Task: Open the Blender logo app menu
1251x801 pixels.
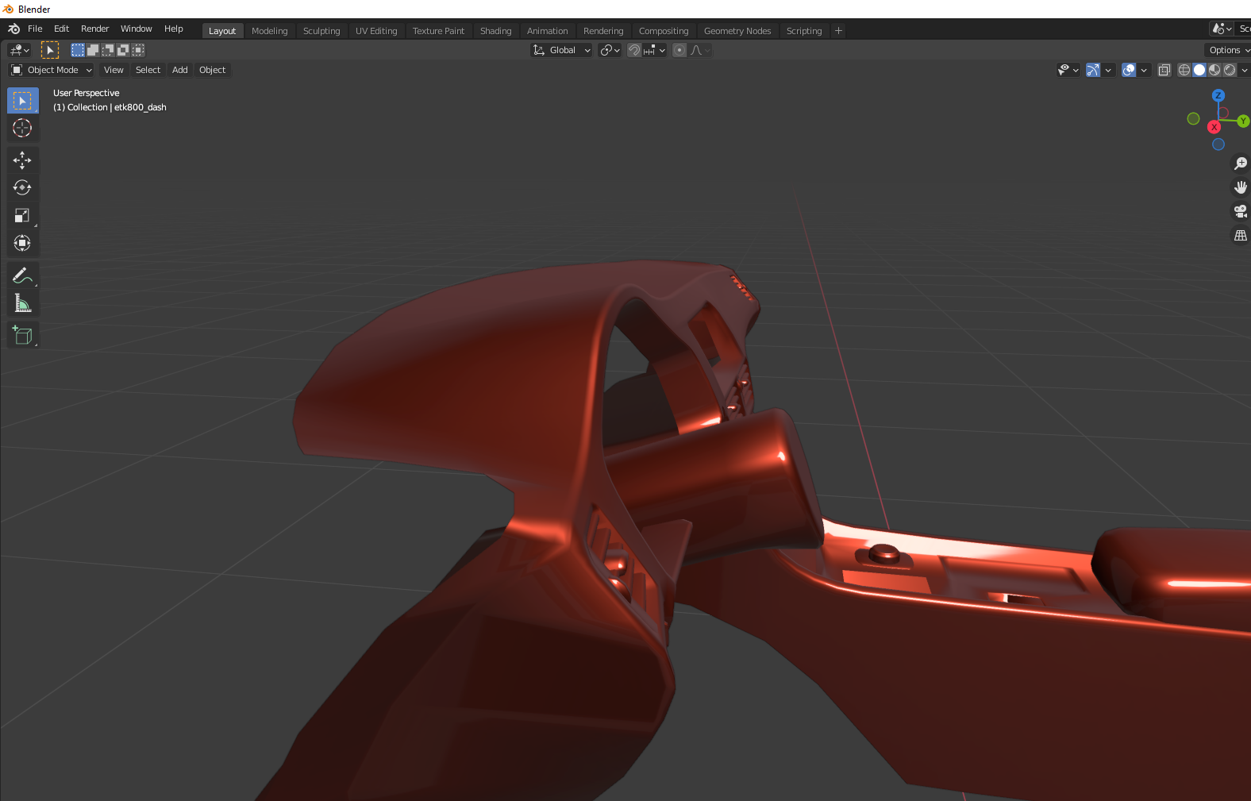Action: pyautogui.click(x=13, y=29)
